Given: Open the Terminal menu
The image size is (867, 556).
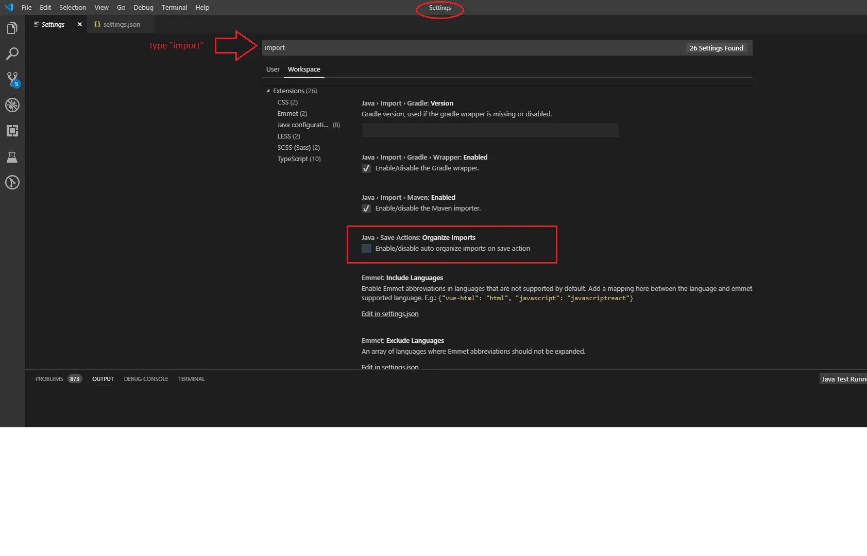Looking at the screenshot, I should pos(174,7).
